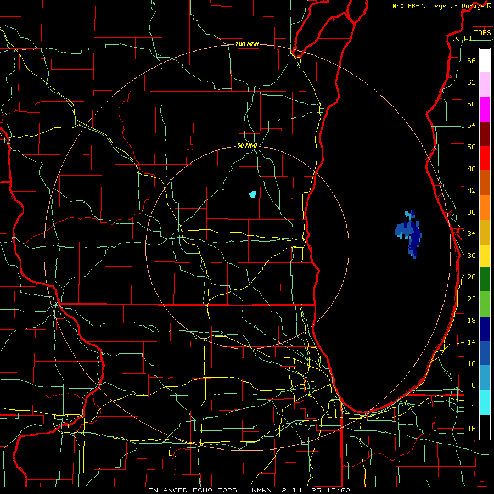The image size is (494, 494).
Task: Click the 'TH' threshold legend label
Action: point(471,428)
